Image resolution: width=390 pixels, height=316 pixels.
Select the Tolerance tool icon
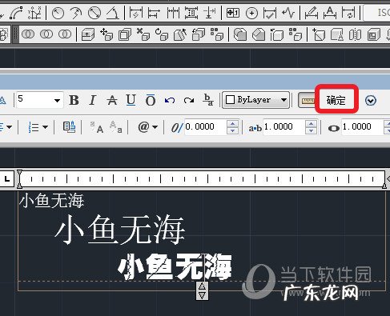(x=233, y=13)
